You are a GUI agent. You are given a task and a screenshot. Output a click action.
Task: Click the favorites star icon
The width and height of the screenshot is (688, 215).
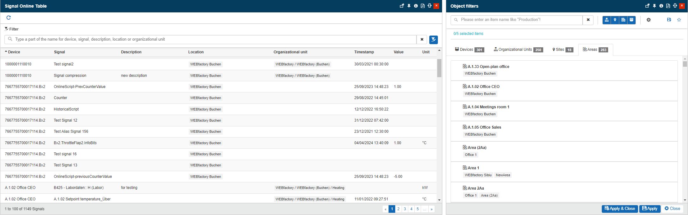[679, 20]
